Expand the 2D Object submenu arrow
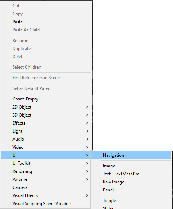The height and width of the screenshot is (209, 173). (x=87, y=107)
